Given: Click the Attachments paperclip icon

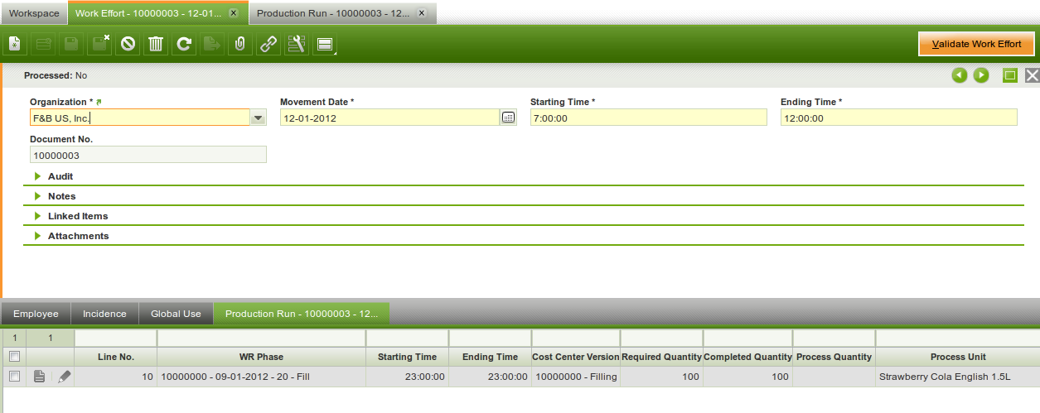Looking at the screenshot, I should click(x=240, y=44).
